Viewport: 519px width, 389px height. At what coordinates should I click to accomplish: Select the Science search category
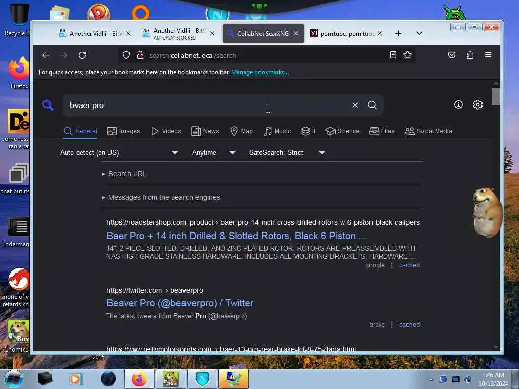click(x=342, y=131)
